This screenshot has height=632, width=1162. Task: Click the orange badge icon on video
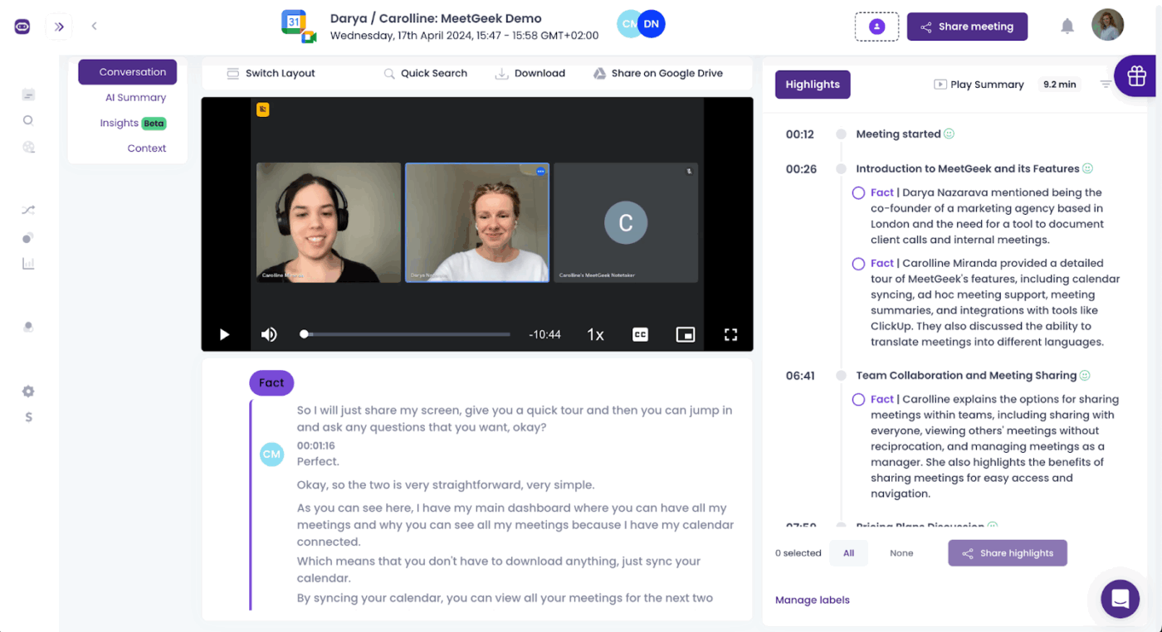262,109
